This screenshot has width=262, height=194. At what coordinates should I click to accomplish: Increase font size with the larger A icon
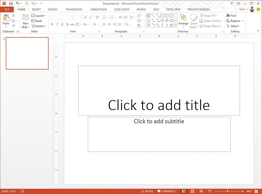click(x=85, y=17)
